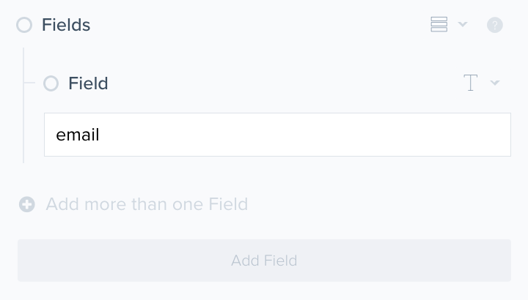Toggle the Fields parameter radio circle
This screenshot has height=300, width=528.
point(24,25)
